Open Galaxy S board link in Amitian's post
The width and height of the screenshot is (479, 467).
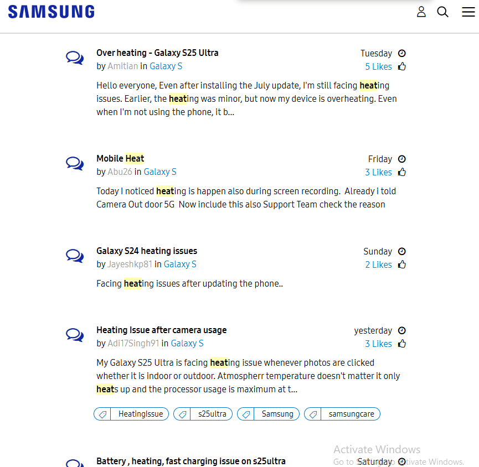coord(166,66)
